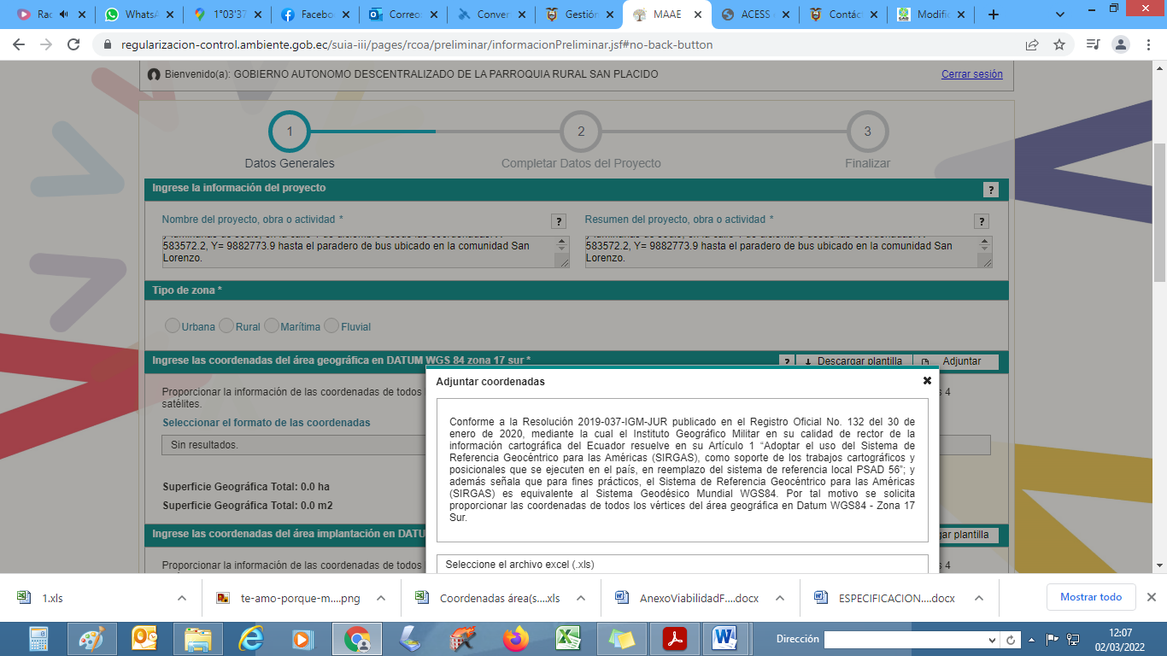Click Descargar plantilla button
The height and width of the screenshot is (656, 1167).
tap(853, 361)
